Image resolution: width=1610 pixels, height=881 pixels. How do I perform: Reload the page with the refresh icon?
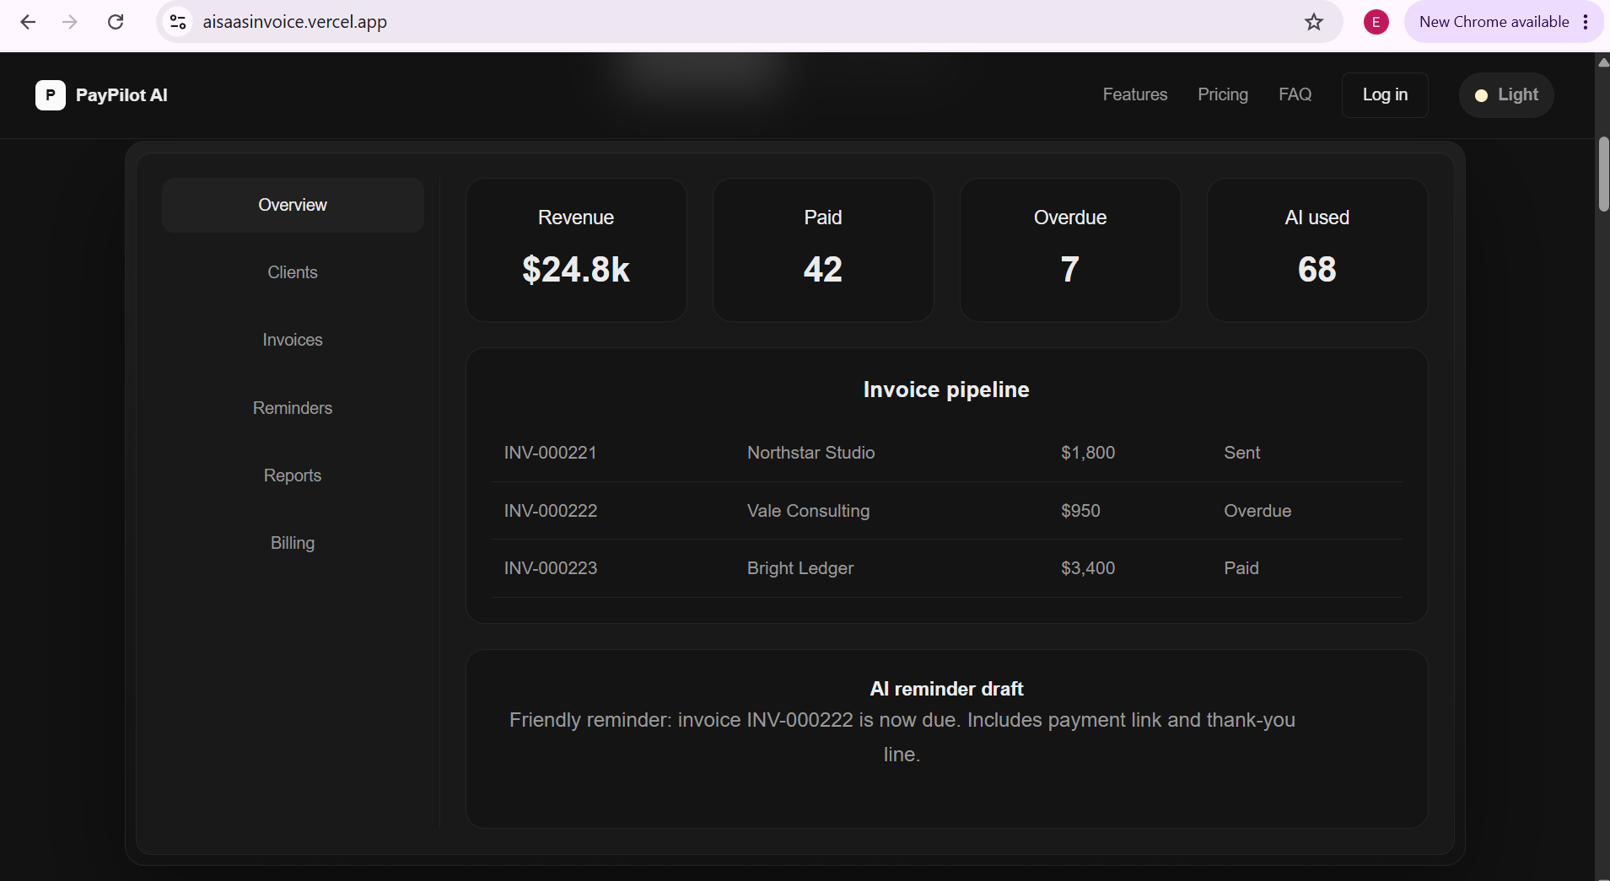point(116,22)
